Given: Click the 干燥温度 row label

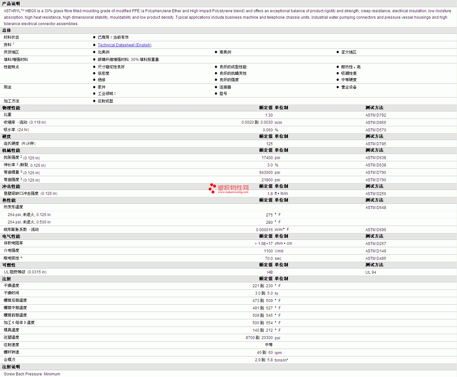Looking at the screenshot, I should tap(11, 286).
